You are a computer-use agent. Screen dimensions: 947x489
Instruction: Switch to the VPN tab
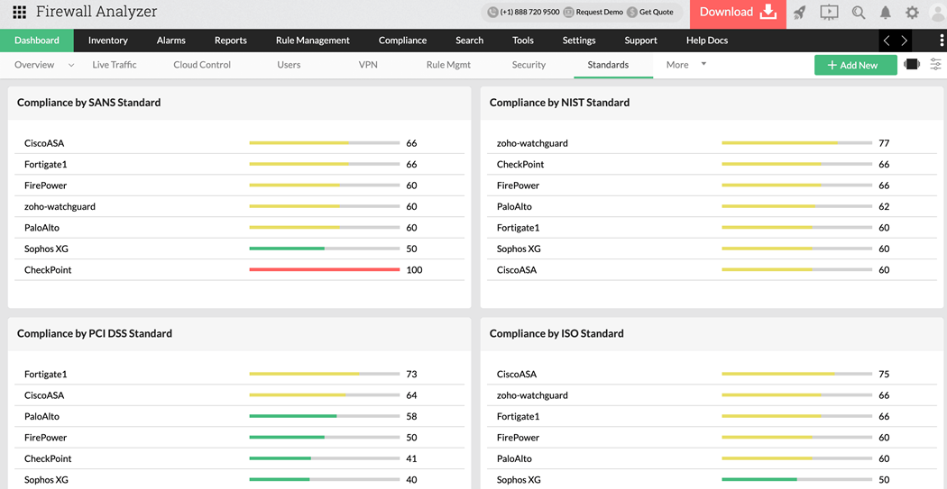click(368, 65)
